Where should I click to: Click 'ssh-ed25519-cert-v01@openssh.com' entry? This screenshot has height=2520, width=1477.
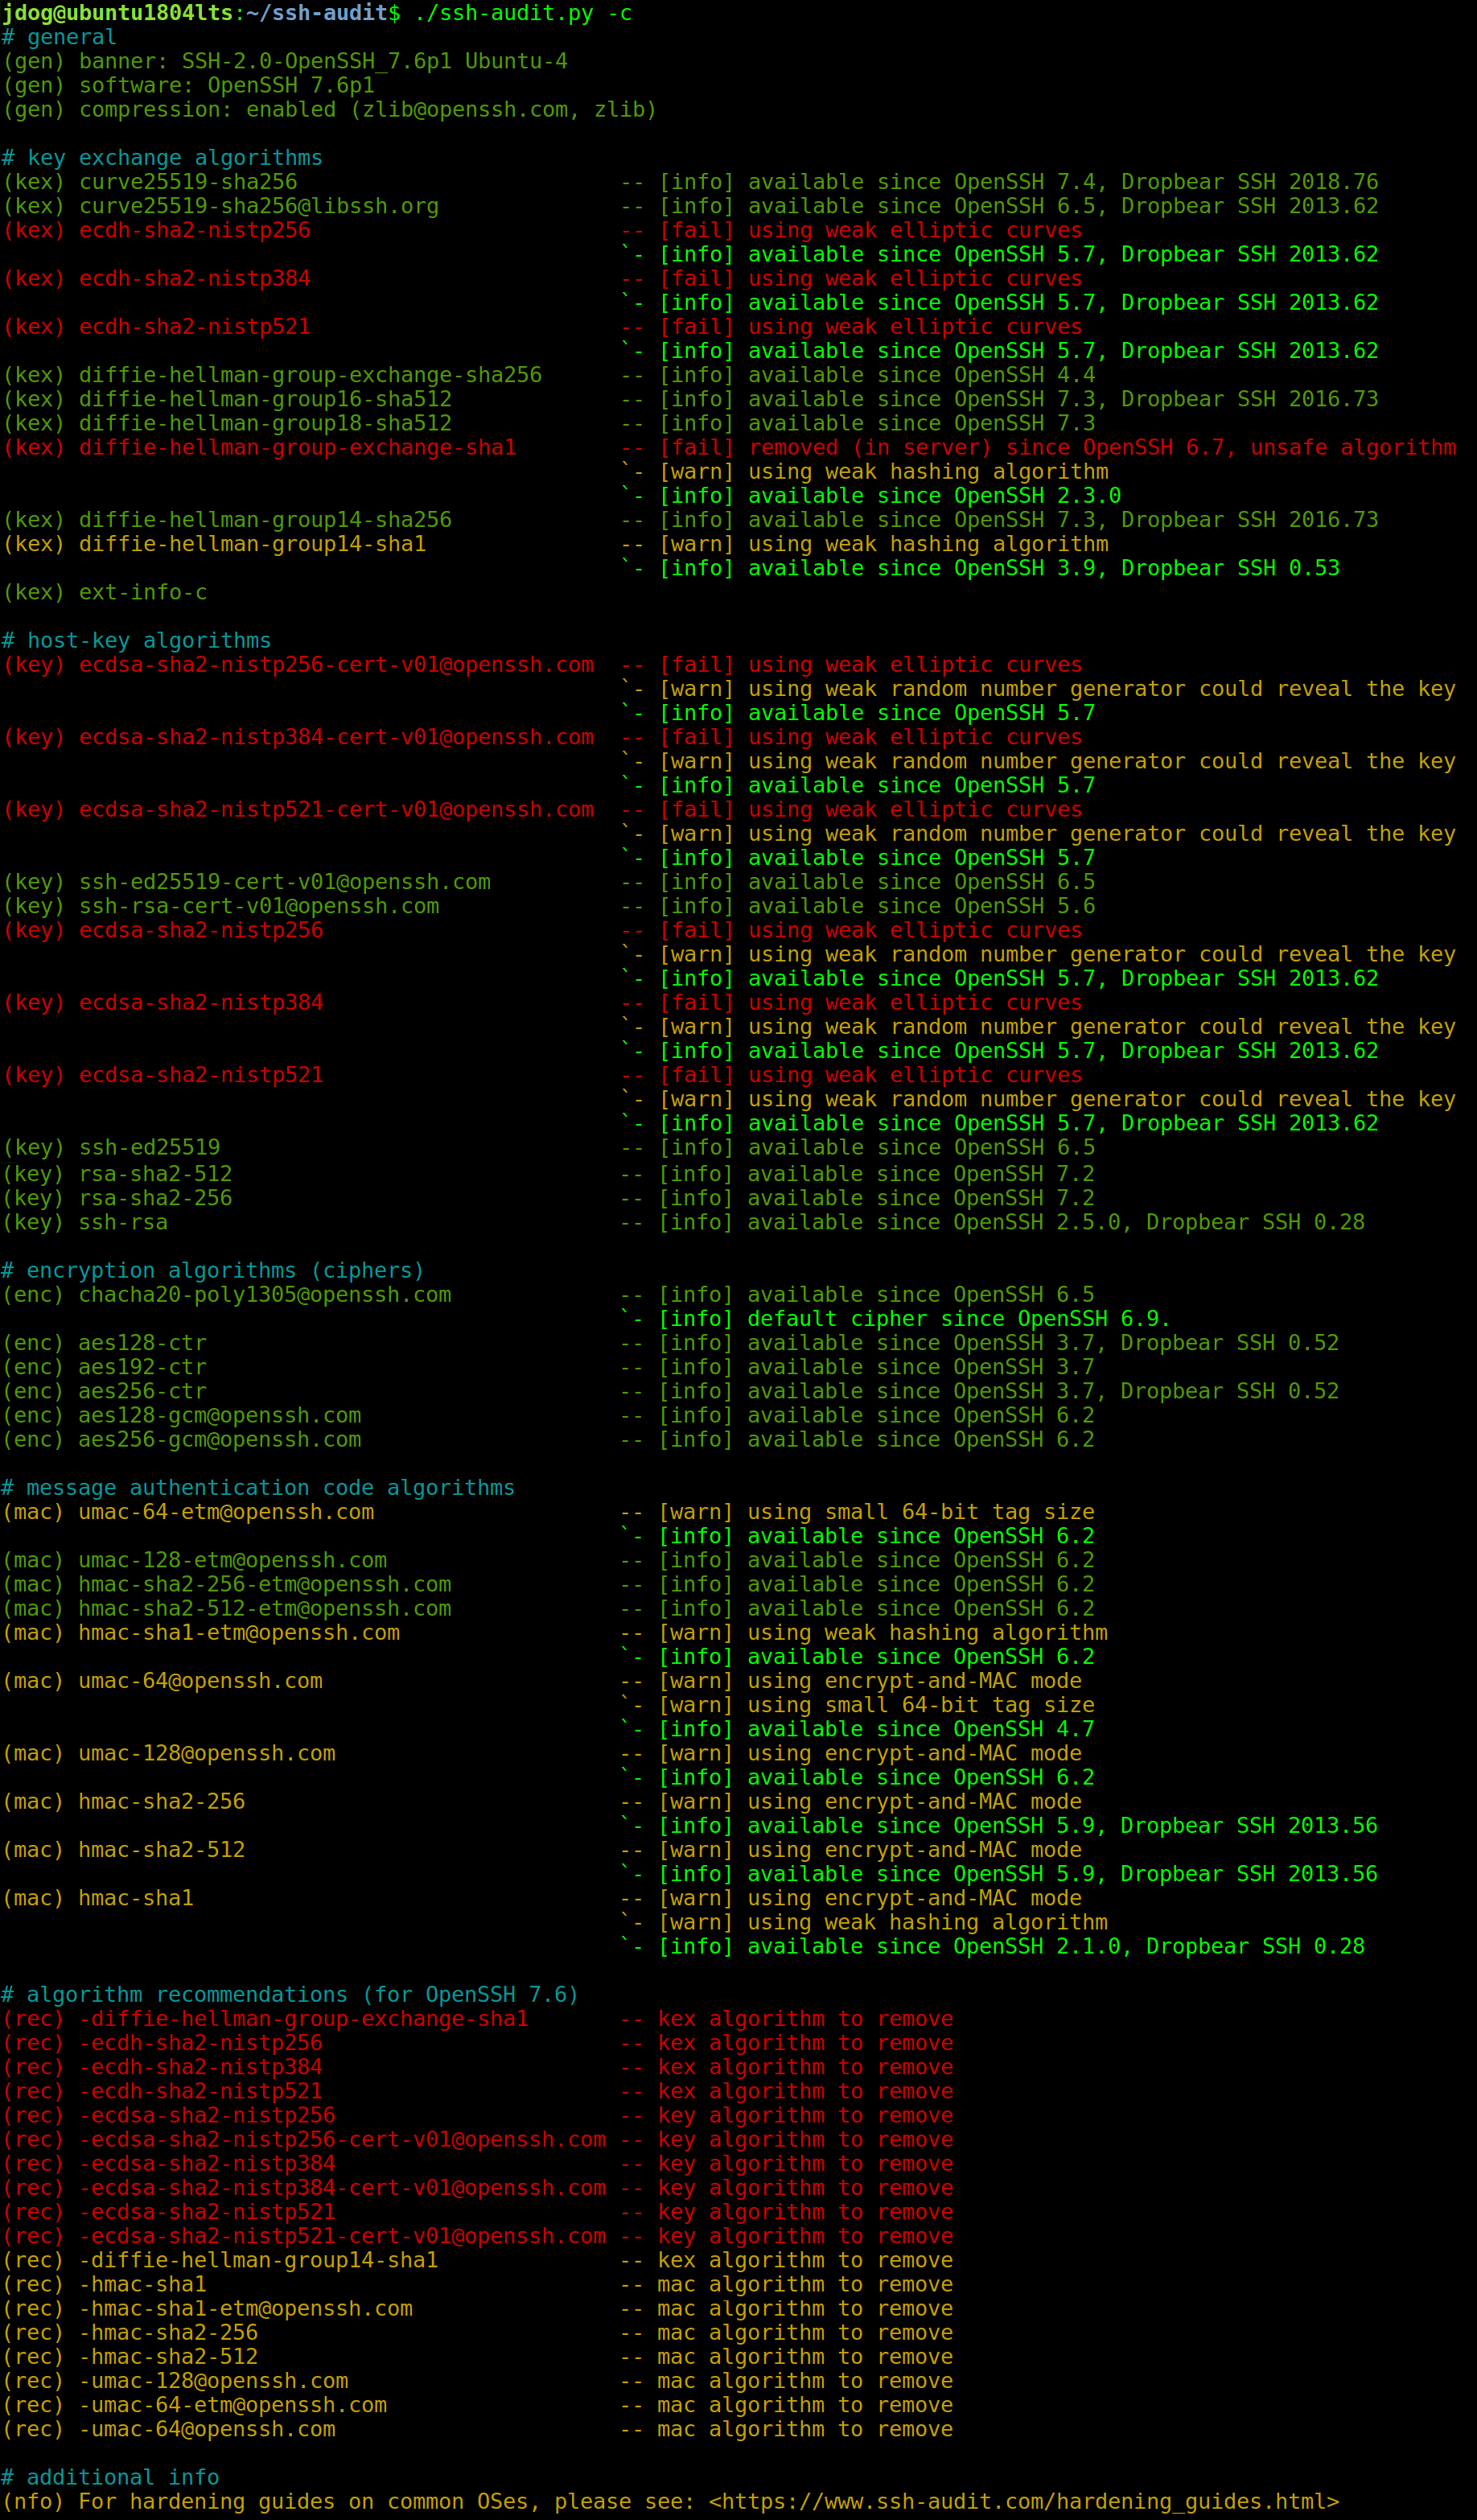285,882
